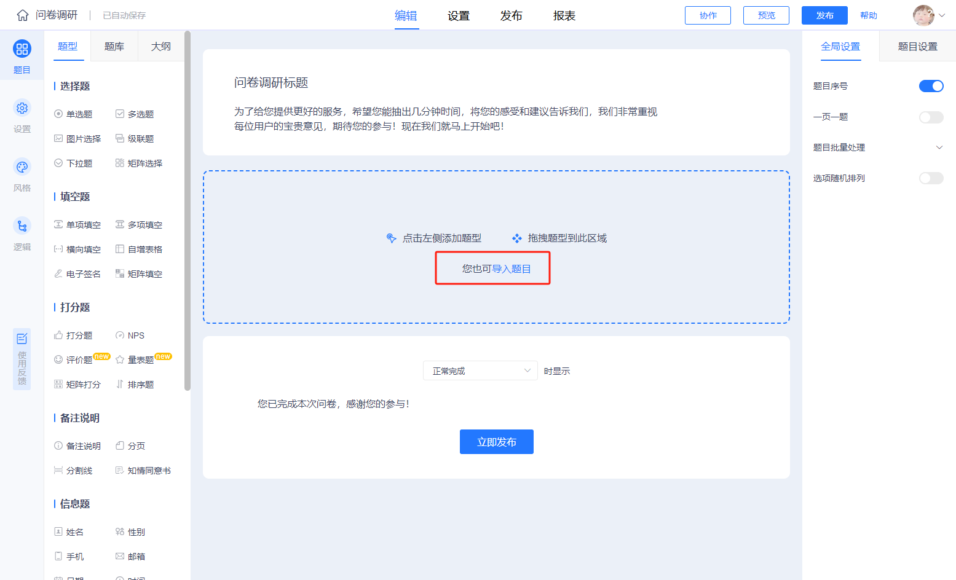The image size is (956, 580).
Task: Open the 正常完成 dropdown
Action: point(480,370)
